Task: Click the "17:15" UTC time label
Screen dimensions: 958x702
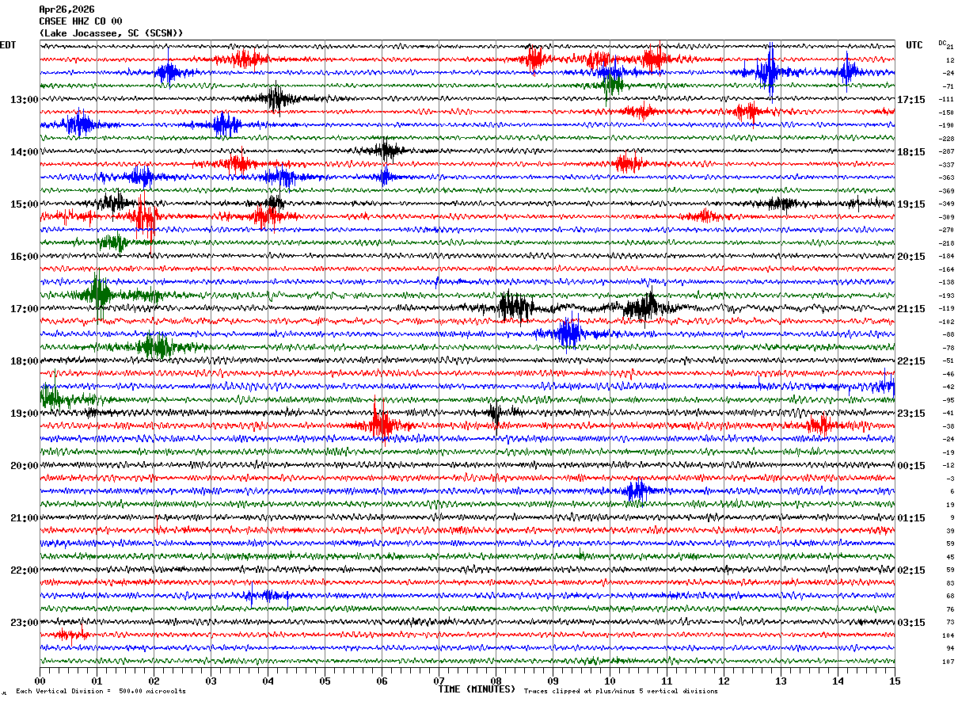Action: (x=911, y=100)
